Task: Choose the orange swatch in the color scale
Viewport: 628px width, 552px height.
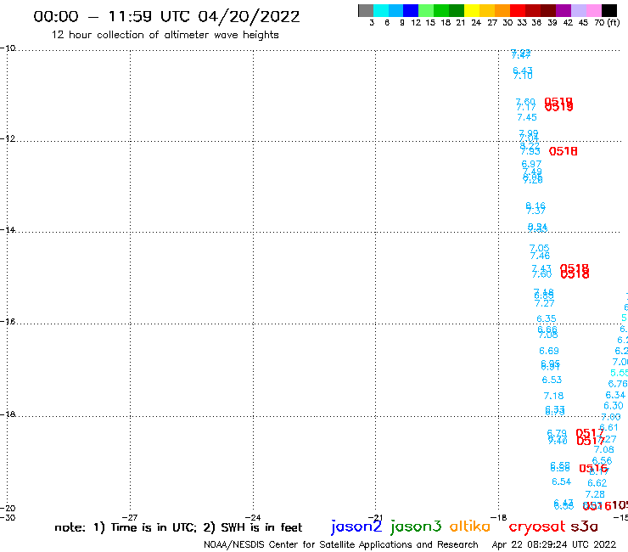Action: [502, 10]
